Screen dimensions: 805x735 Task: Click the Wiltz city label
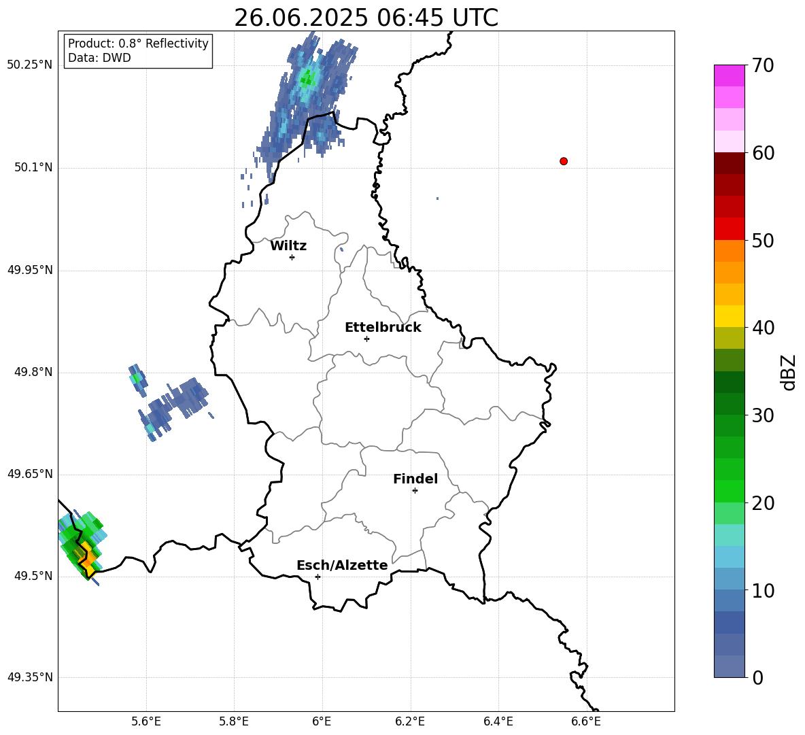point(288,246)
